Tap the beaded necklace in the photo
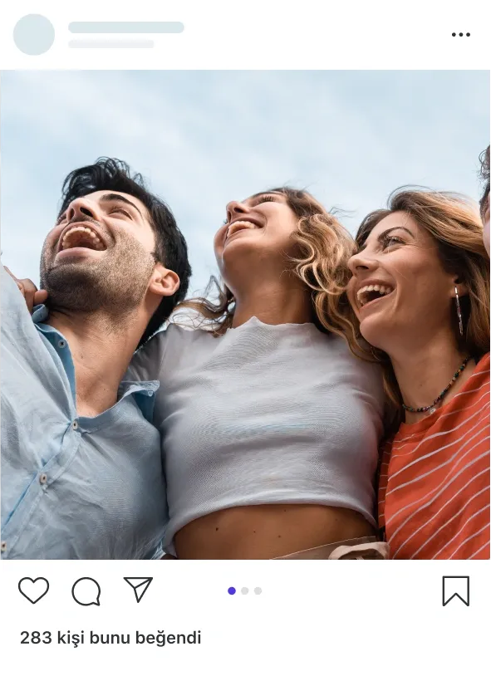The image size is (491, 681). pyautogui.click(x=437, y=388)
